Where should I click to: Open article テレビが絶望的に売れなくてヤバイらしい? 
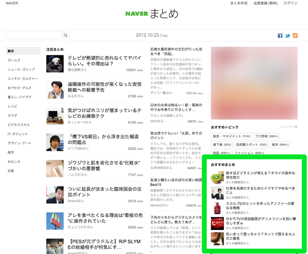[104, 61]
